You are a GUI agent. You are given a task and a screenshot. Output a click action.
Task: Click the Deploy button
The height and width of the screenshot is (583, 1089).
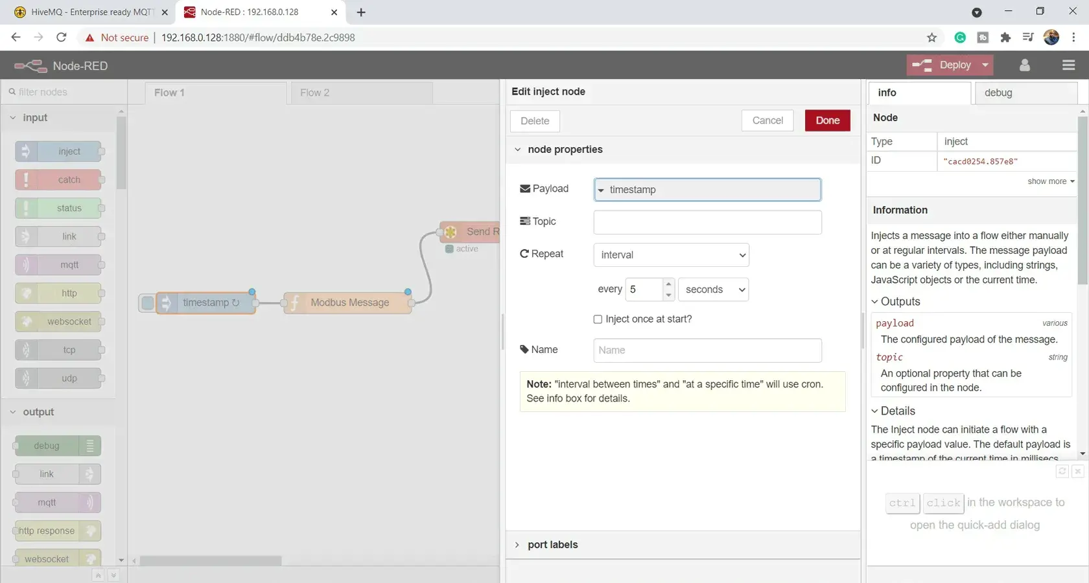tap(942, 65)
